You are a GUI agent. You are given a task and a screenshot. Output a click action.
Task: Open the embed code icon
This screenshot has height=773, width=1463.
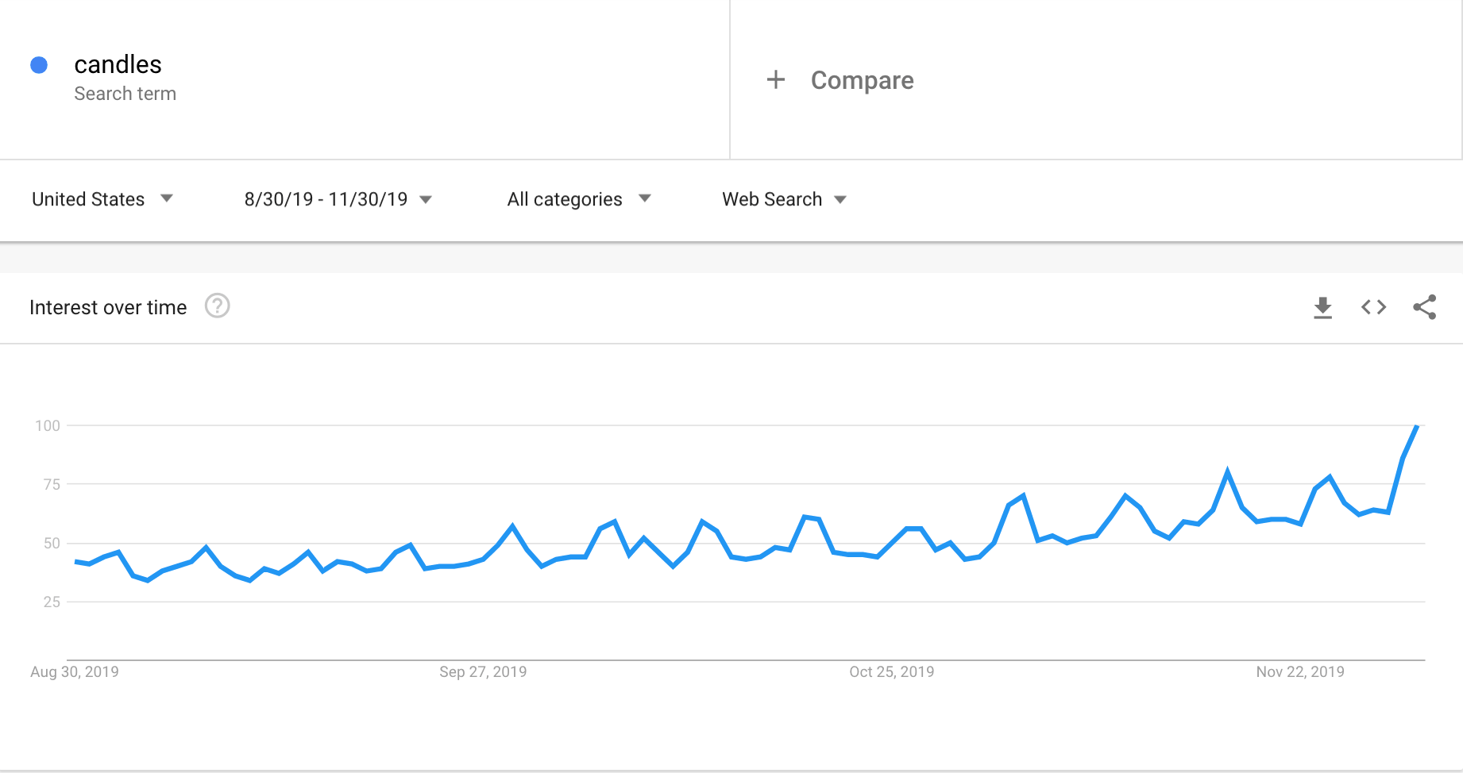click(x=1373, y=307)
